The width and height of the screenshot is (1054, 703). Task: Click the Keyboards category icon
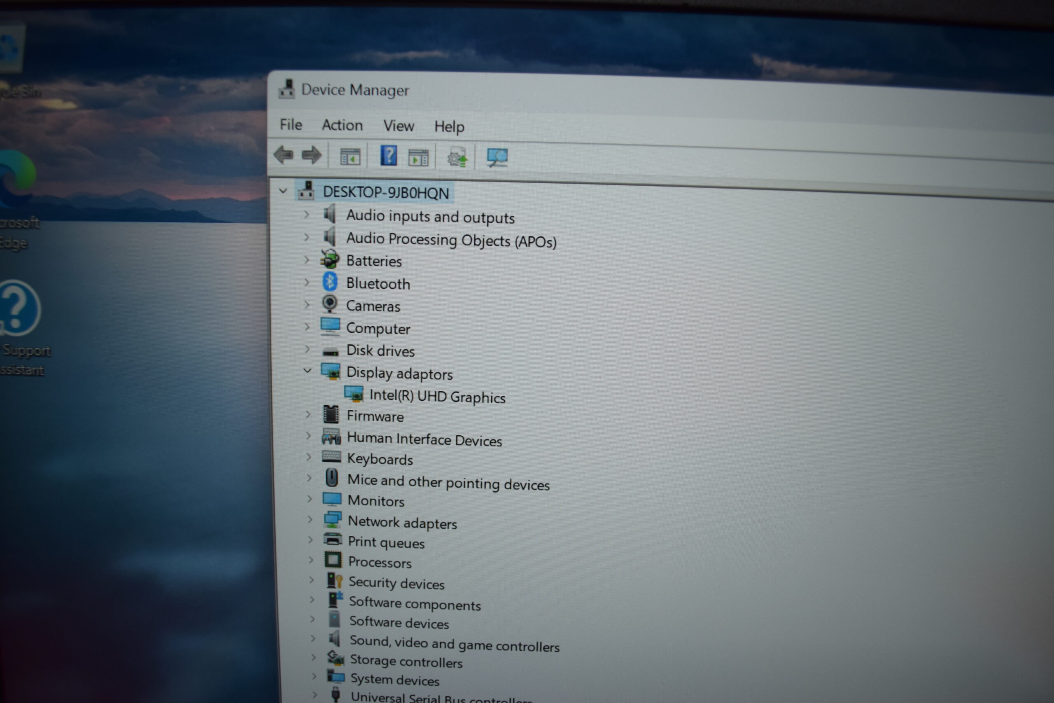[331, 457]
